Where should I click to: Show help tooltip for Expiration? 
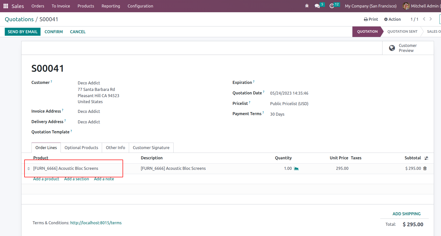click(254, 81)
